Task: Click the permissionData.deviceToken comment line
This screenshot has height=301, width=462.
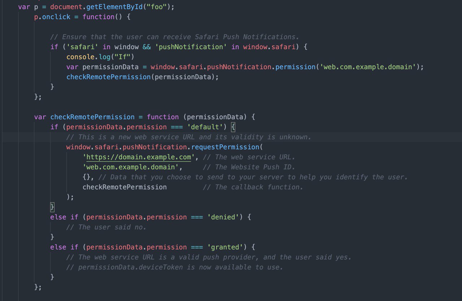Action: pos(175,267)
